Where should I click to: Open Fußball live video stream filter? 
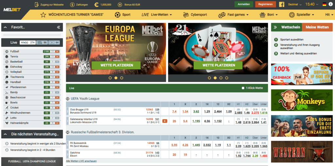57,51
